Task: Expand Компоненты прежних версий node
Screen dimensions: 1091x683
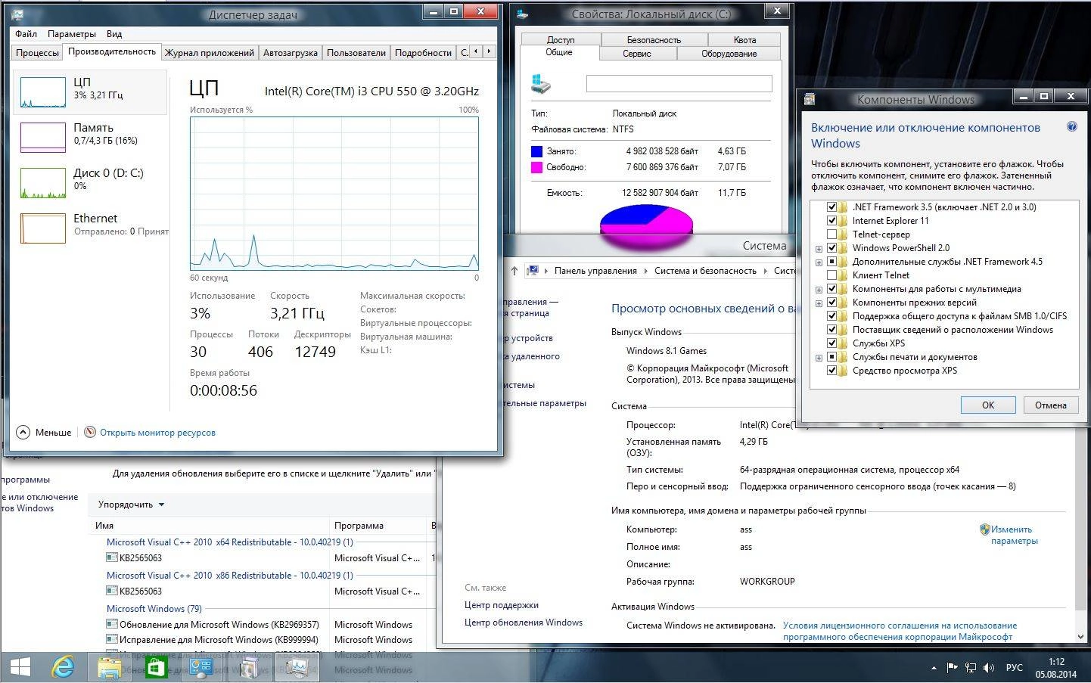Action: click(x=819, y=303)
